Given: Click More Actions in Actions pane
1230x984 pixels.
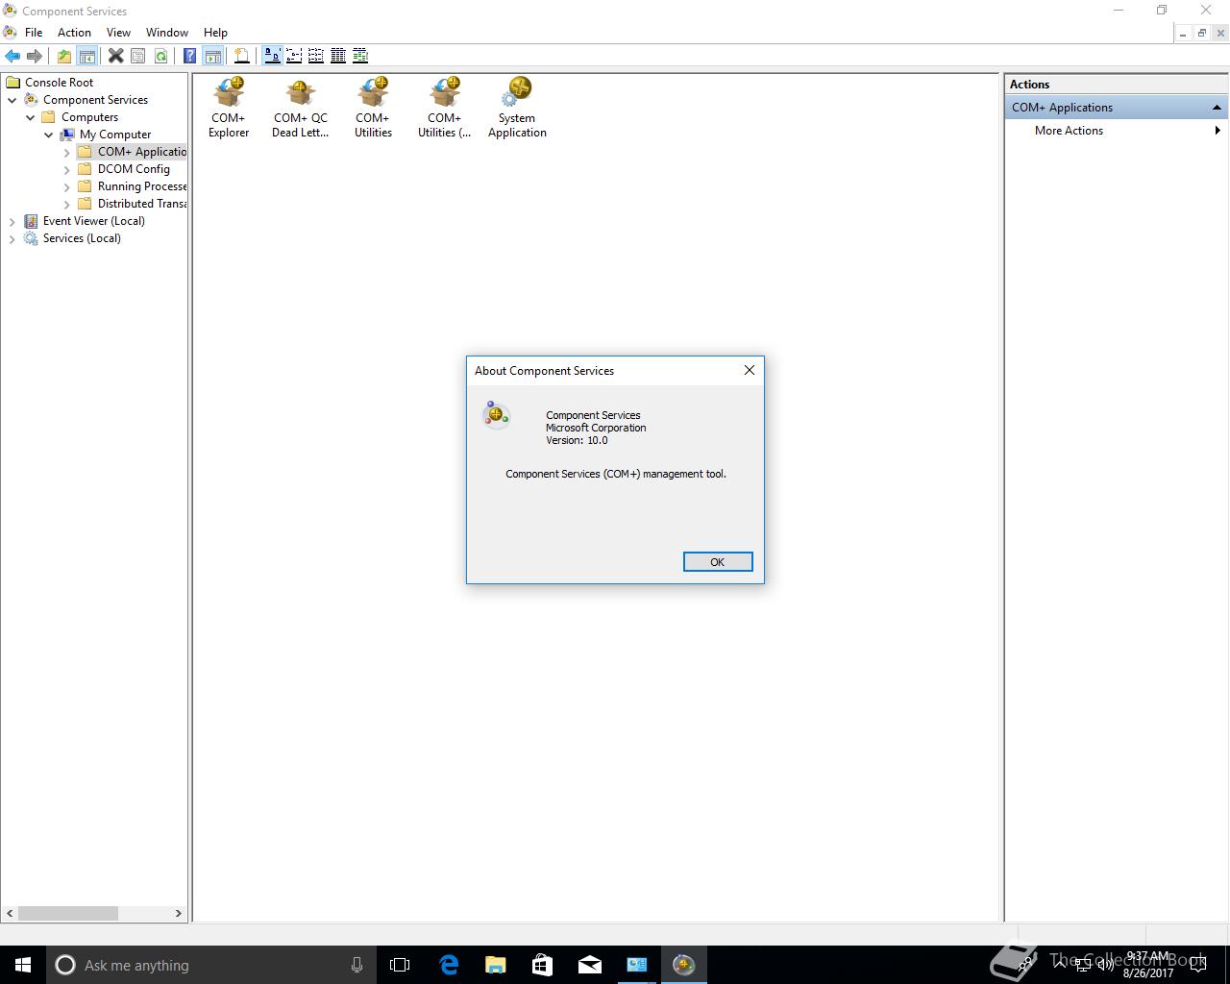Looking at the screenshot, I should pos(1069,131).
